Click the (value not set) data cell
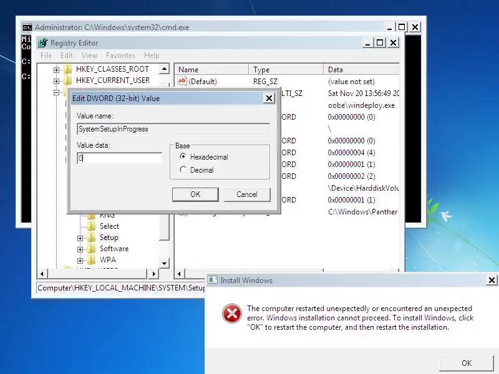 (x=351, y=82)
